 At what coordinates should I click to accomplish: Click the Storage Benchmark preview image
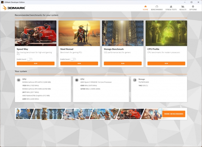pos(123,33)
